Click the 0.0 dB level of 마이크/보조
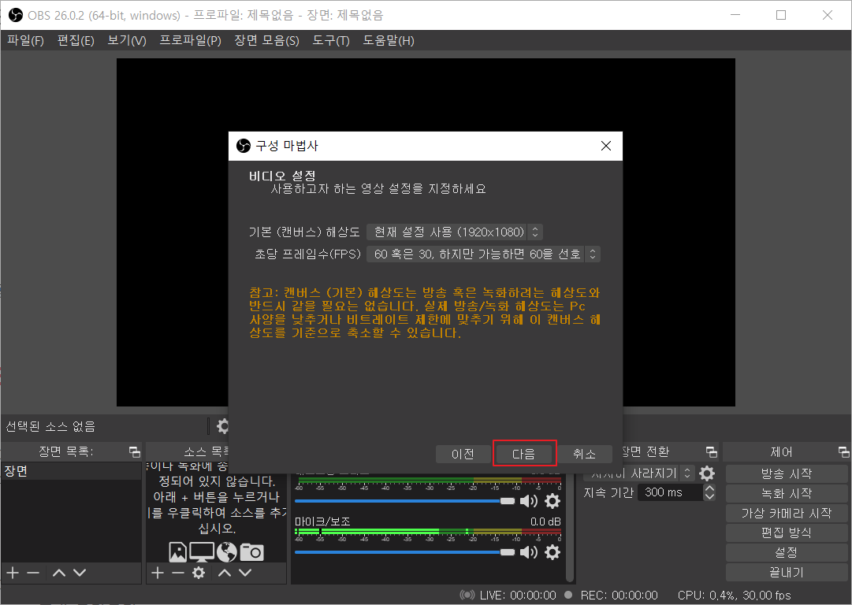The height and width of the screenshot is (605, 852). click(545, 521)
